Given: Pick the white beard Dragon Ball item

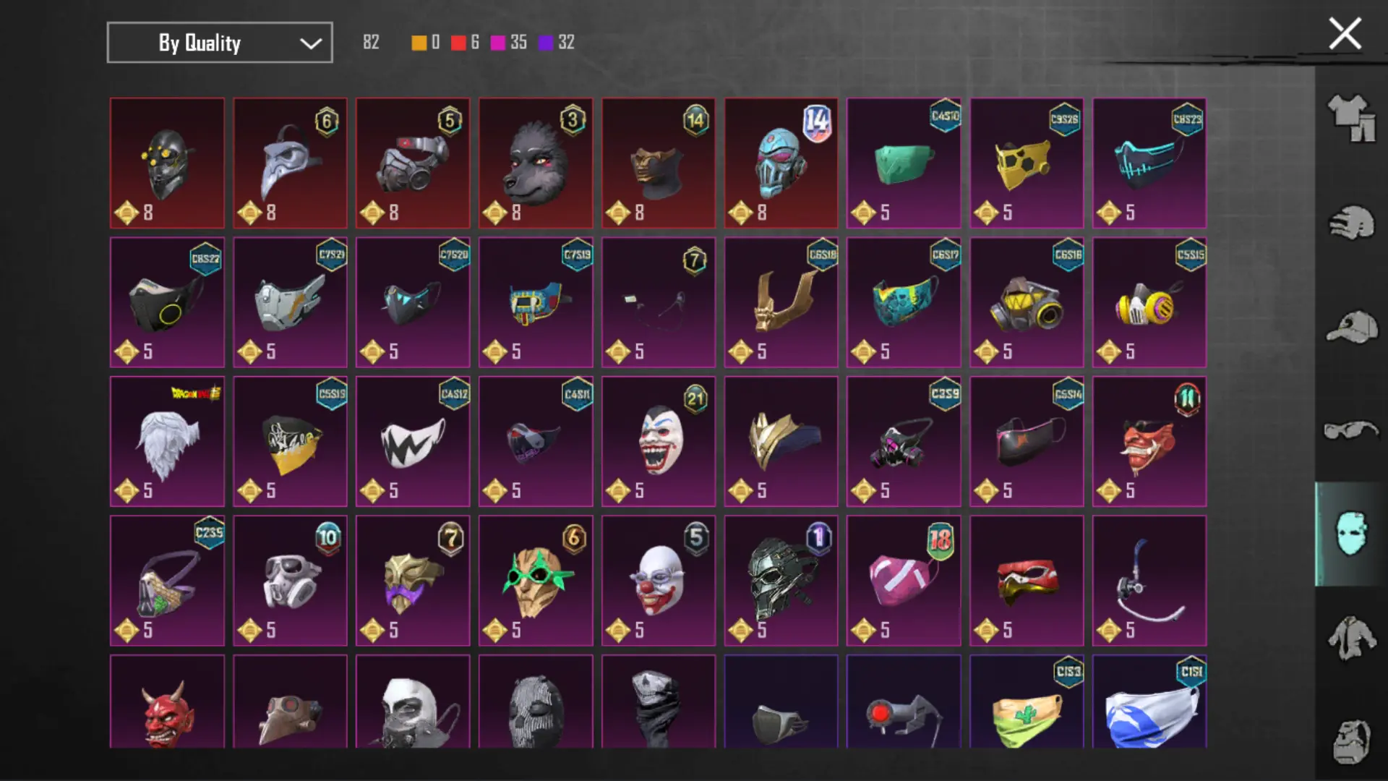Looking at the screenshot, I should tap(167, 441).
